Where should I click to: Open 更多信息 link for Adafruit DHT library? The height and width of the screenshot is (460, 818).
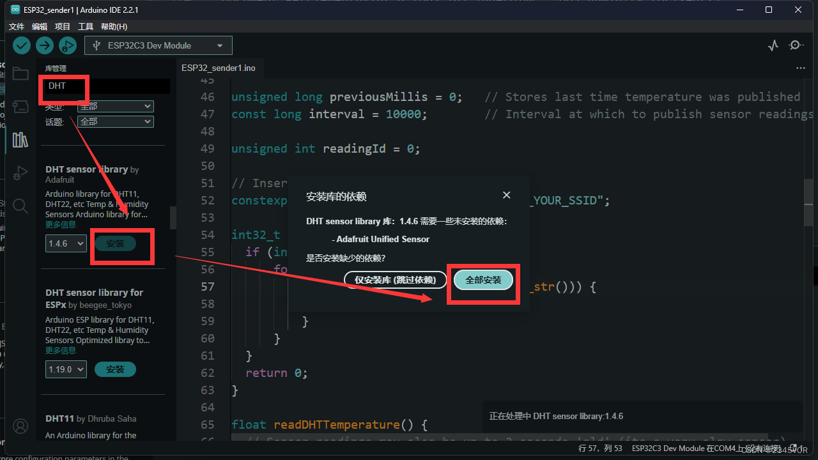[61, 225]
